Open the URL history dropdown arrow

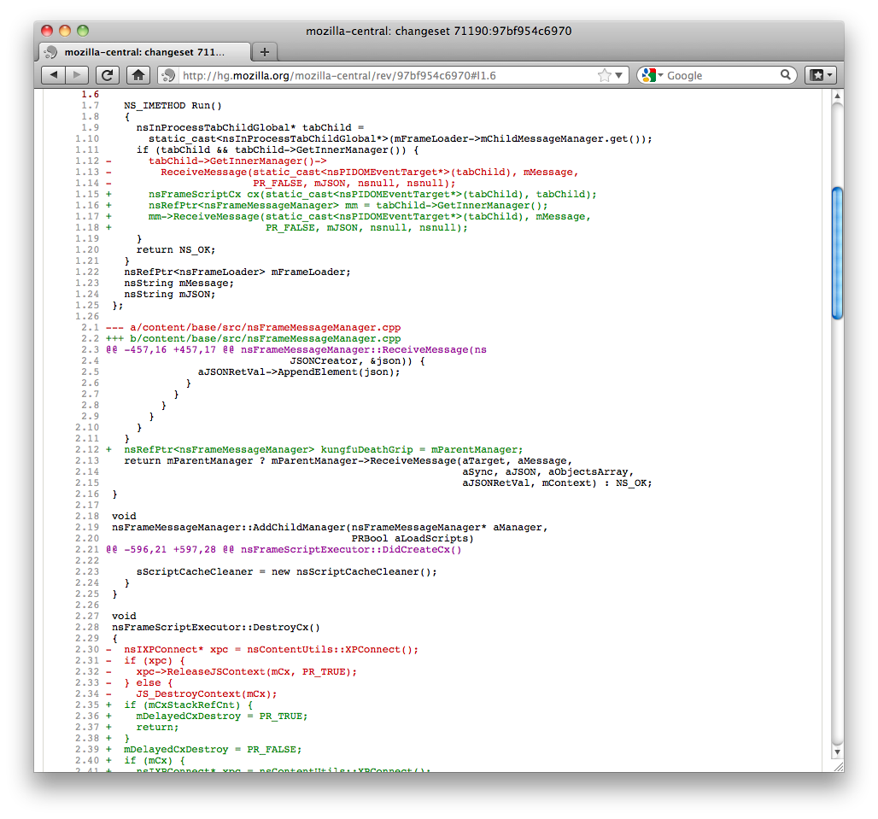point(618,75)
